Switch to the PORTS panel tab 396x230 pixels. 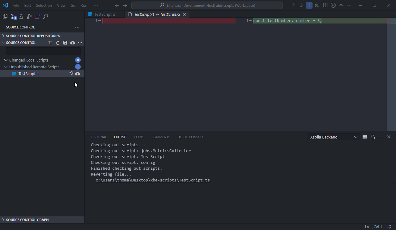point(139,137)
